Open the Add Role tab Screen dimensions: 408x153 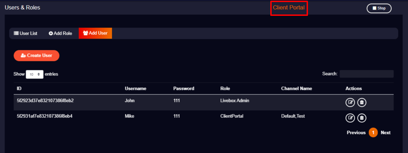coord(60,33)
